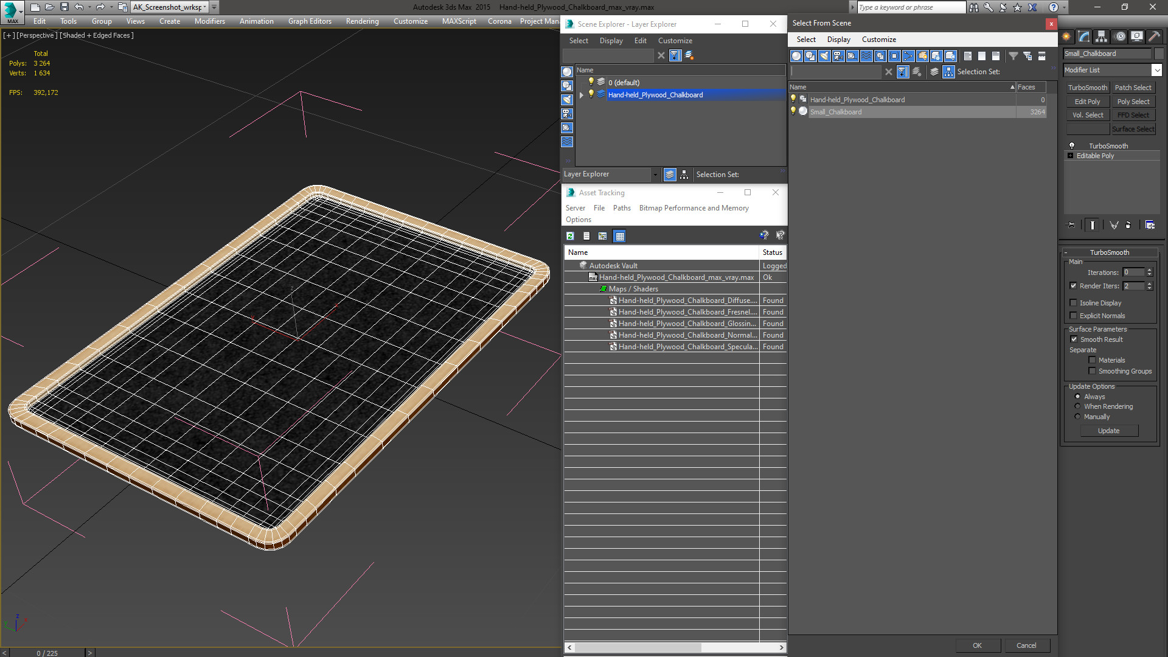Click Refresh icon in Asset Tracking toolbar
The width and height of the screenshot is (1168, 657).
click(x=570, y=236)
